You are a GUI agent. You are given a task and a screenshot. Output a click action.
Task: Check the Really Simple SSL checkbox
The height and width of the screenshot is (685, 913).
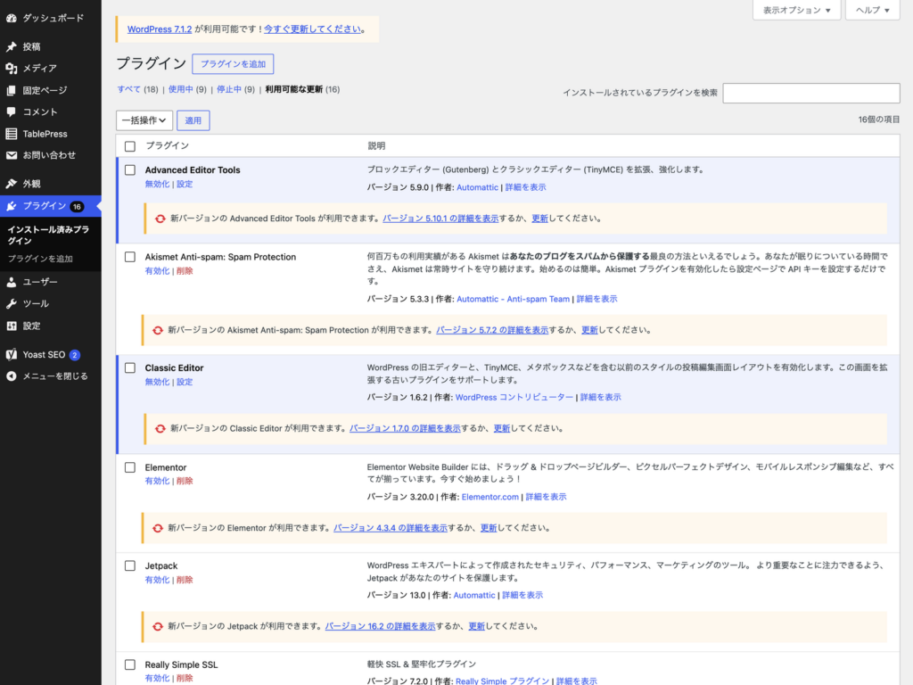click(x=130, y=664)
